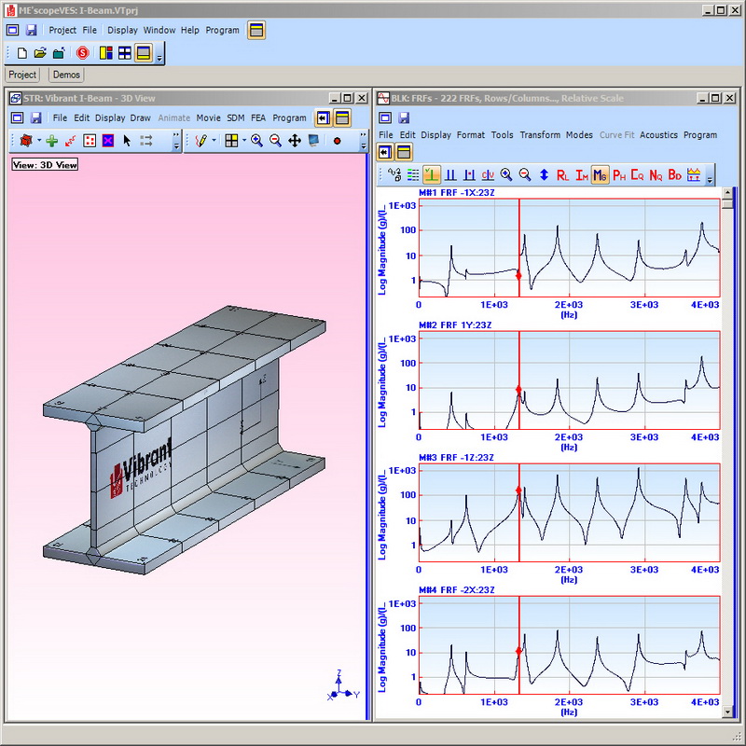Click the Bode (BD) display icon
746x746 pixels.
pos(674,174)
